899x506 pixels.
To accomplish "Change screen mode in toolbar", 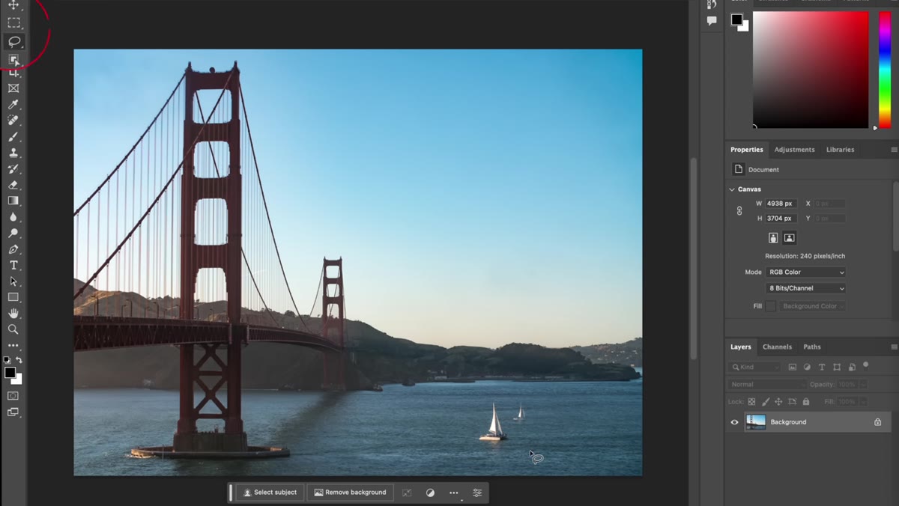I will tap(13, 412).
